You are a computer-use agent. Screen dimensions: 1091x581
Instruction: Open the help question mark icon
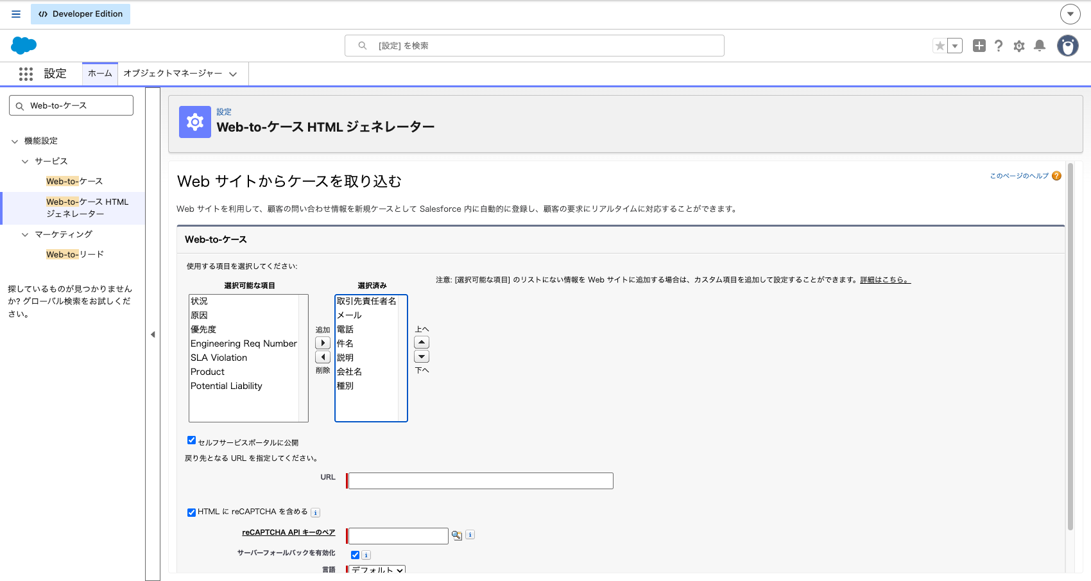click(x=999, y=46)
